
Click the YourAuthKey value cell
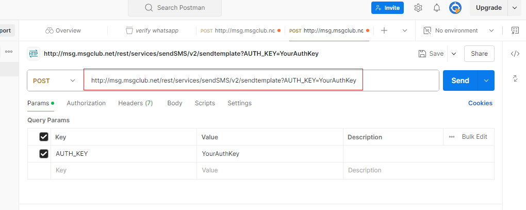(x=270, y=154)
